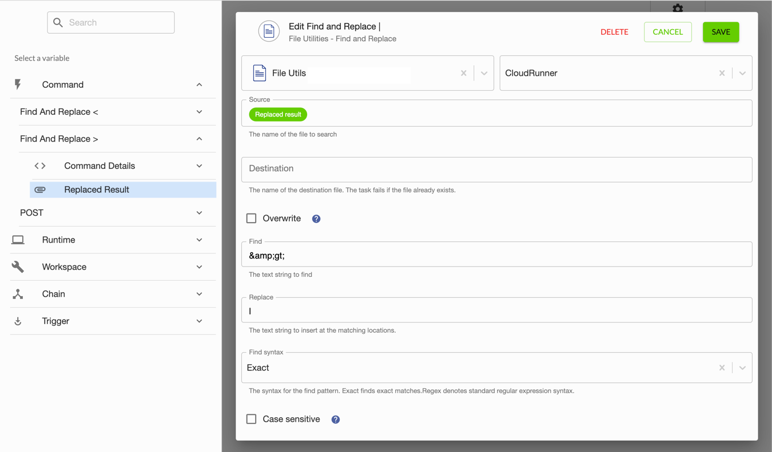Open the CloudRunner dropdown arrow

[742, 73]
